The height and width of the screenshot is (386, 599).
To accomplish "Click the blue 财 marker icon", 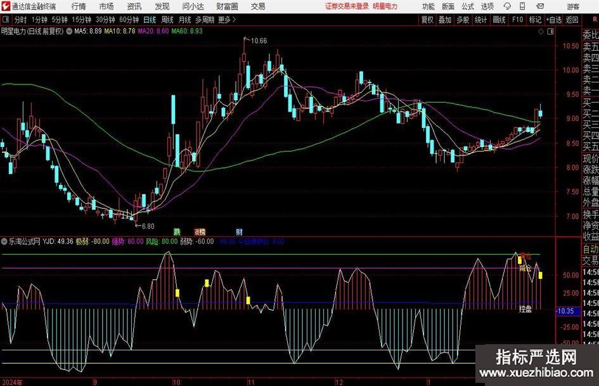I will point(239,231).
